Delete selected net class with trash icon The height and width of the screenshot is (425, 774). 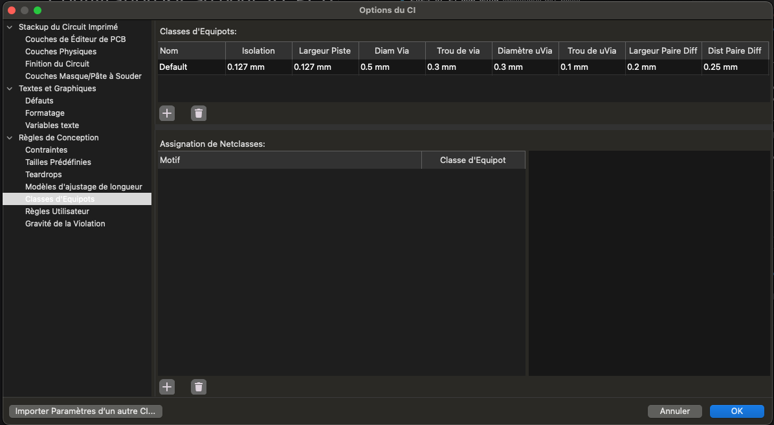pyautogui.click(x=199, y=114)
